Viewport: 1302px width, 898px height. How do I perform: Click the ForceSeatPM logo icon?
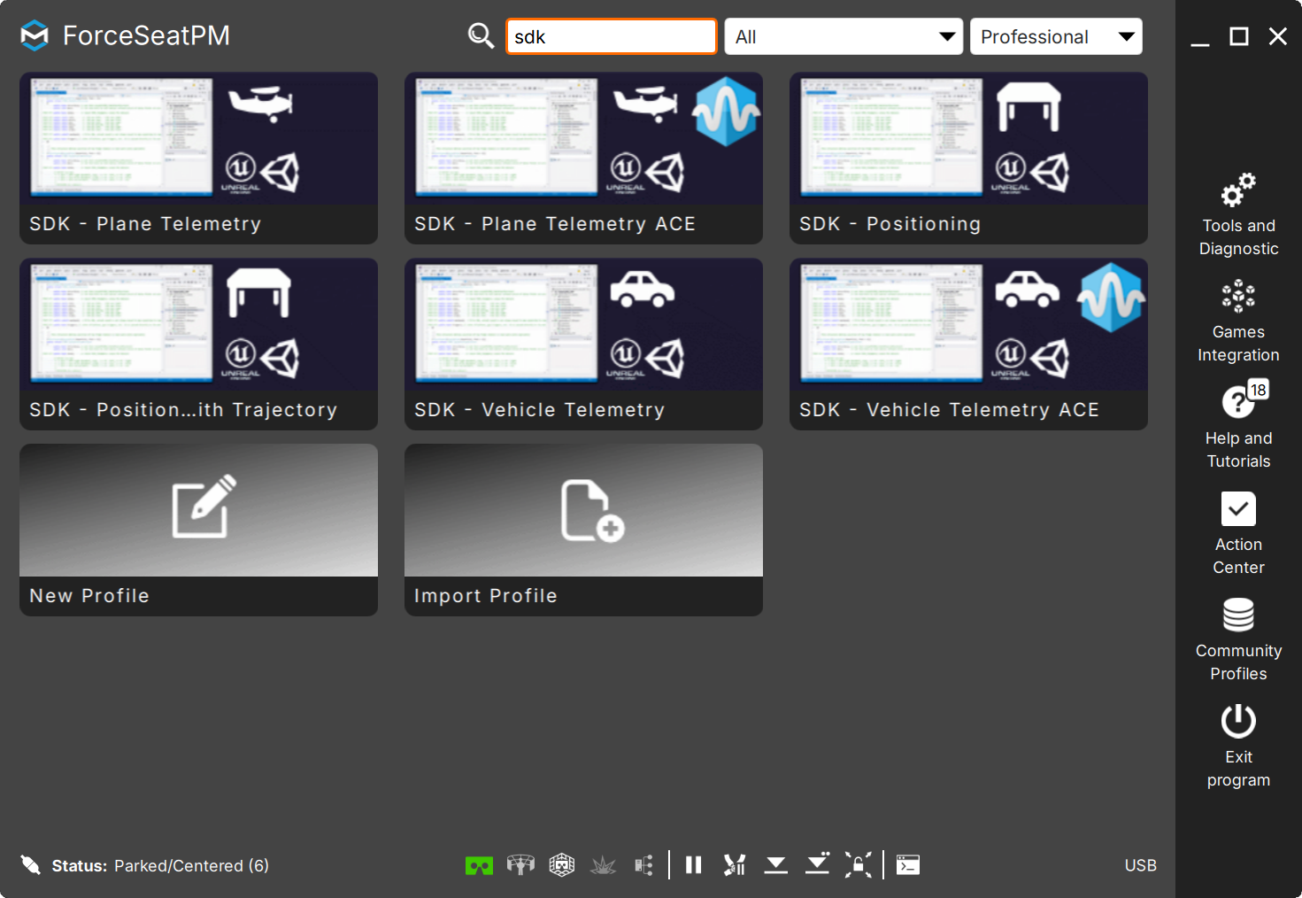[x=35, y=35]
